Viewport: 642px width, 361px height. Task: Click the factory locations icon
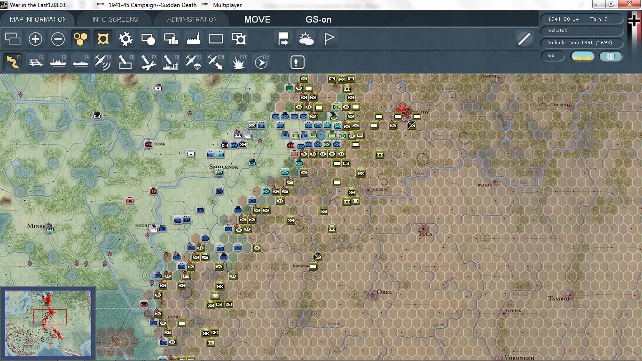pyautogui.click(x=193, y=39)
